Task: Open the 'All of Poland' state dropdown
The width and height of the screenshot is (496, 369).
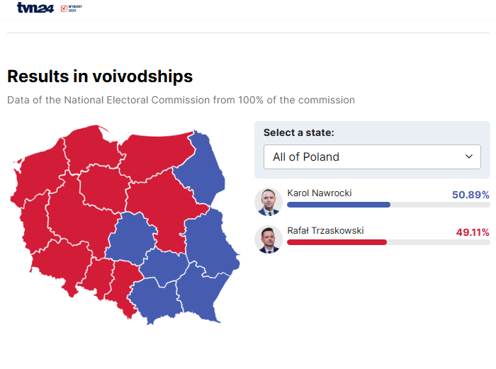Action: click(x=372, y=157)
